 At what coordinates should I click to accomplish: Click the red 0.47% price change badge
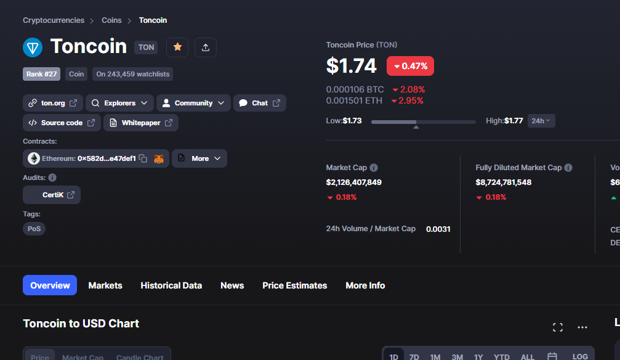[410, 66]
